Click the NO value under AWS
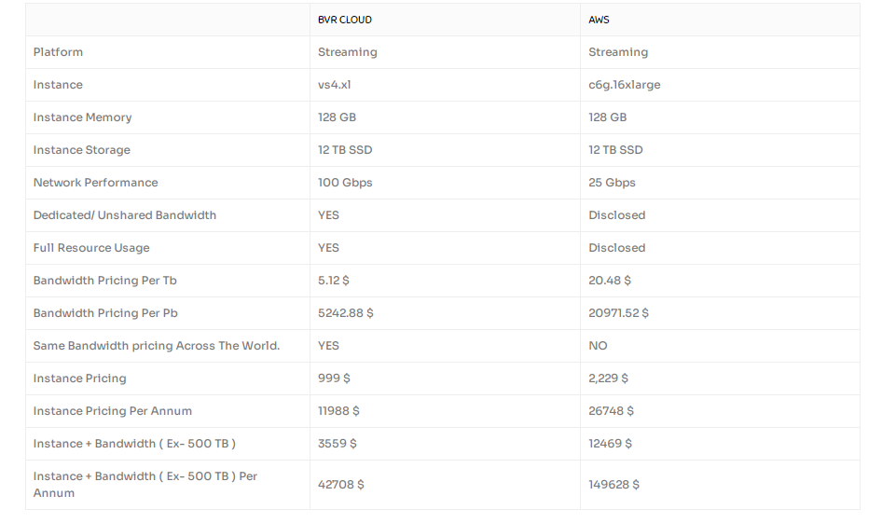The width and height of the screenshot is (882, 523). coord(598,346)
